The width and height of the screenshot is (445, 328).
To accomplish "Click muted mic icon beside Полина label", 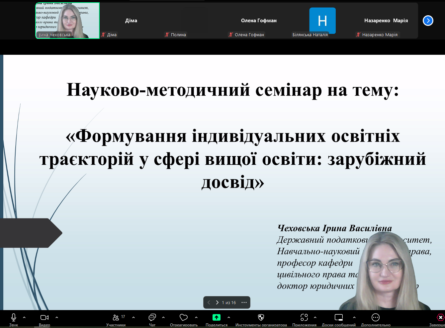I will click(167, 35).
